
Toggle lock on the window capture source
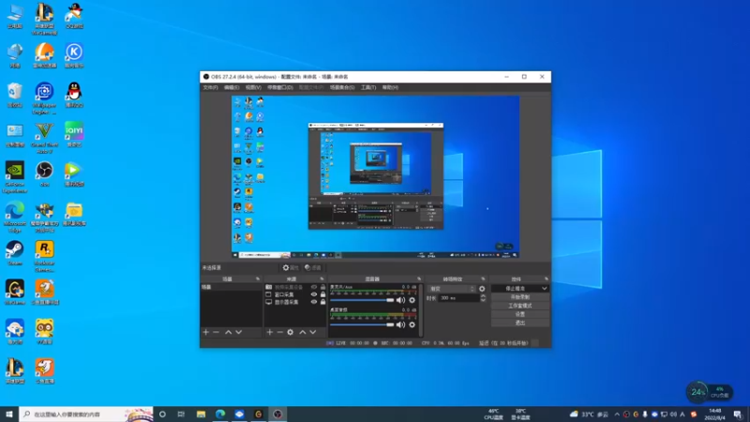(322, 294)
